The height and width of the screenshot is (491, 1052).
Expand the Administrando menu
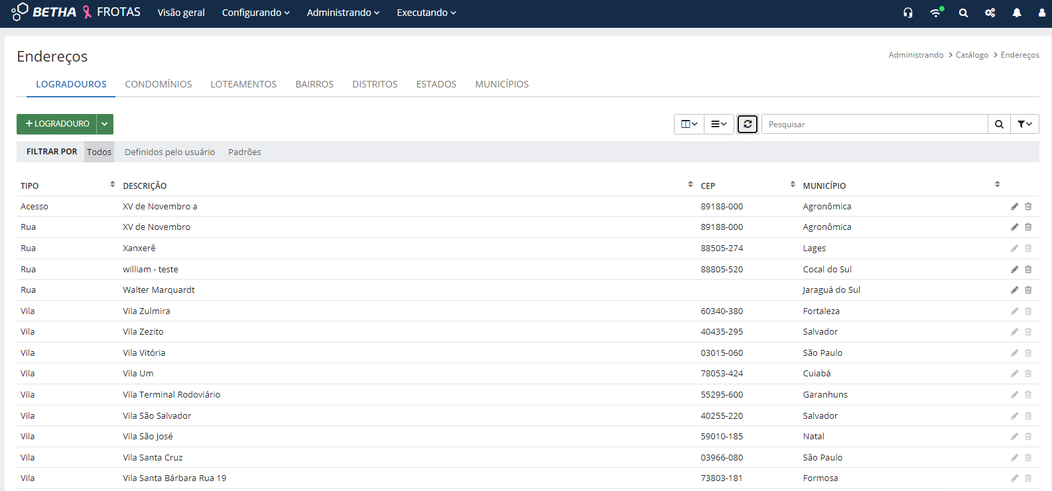343,13
